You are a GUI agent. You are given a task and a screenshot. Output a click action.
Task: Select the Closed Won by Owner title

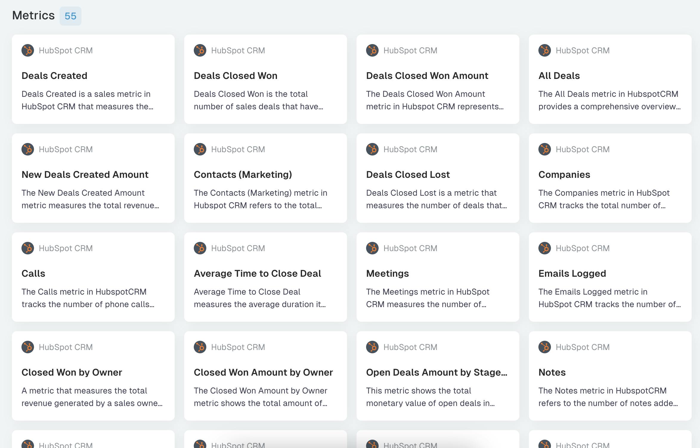coord(72,372)
